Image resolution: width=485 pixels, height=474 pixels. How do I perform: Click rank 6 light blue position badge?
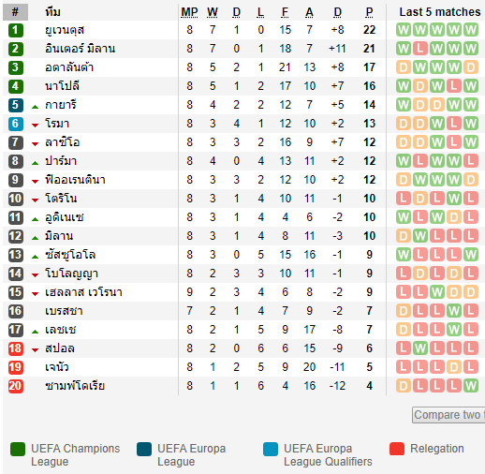coord(16,124)
